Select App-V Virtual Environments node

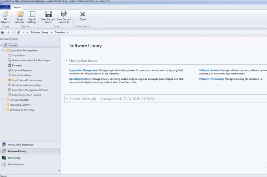point(27,80)
